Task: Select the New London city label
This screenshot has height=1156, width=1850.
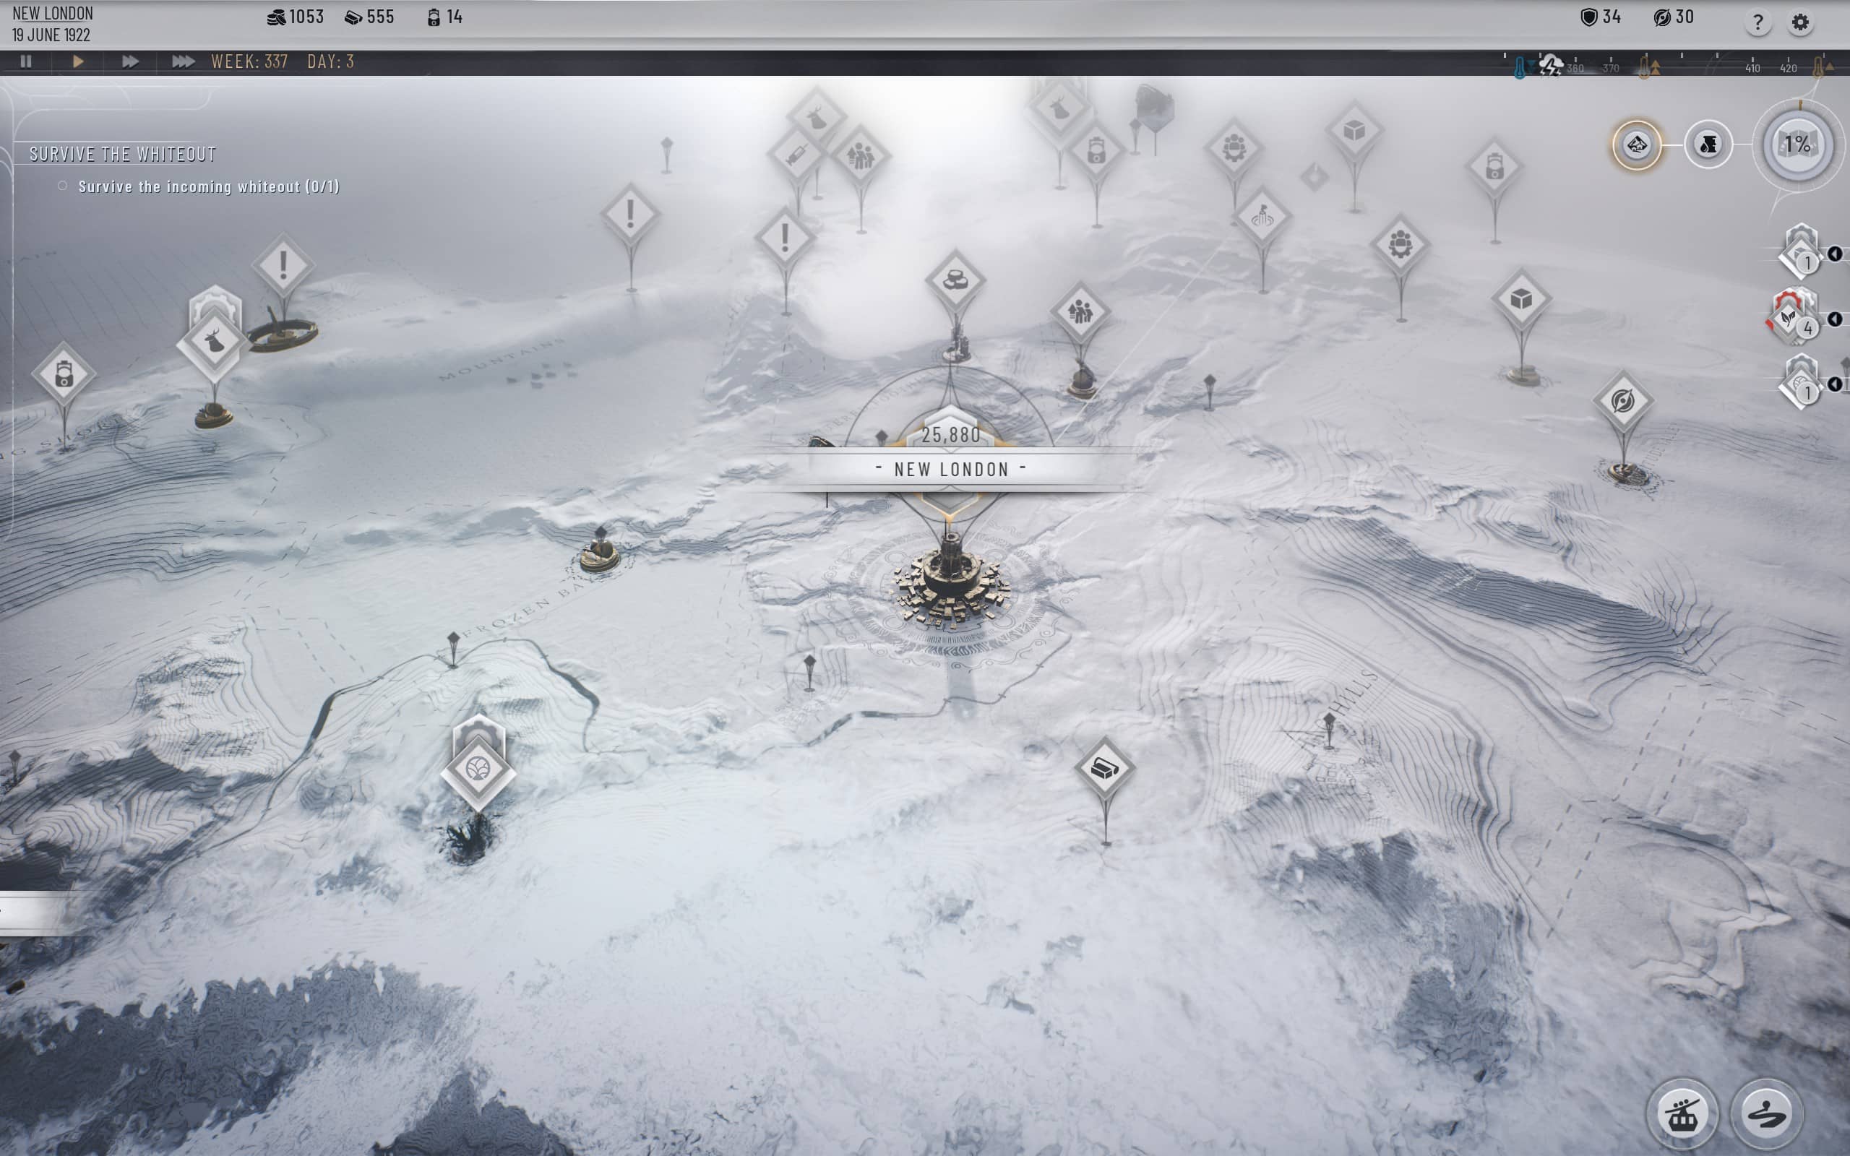Action: [x=952, y=470]
